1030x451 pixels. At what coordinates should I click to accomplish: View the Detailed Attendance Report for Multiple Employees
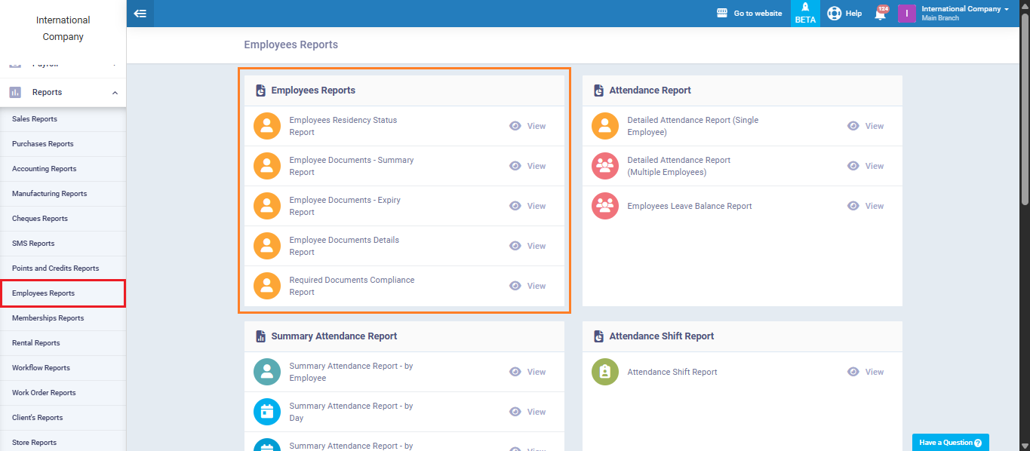pyautogui.click(x=866, y=166)
